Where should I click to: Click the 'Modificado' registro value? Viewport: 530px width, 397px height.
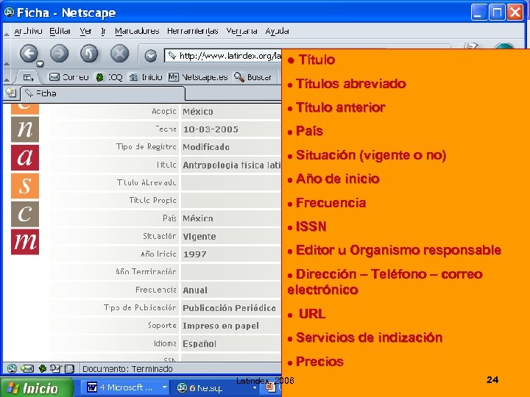tap(206, 147)
